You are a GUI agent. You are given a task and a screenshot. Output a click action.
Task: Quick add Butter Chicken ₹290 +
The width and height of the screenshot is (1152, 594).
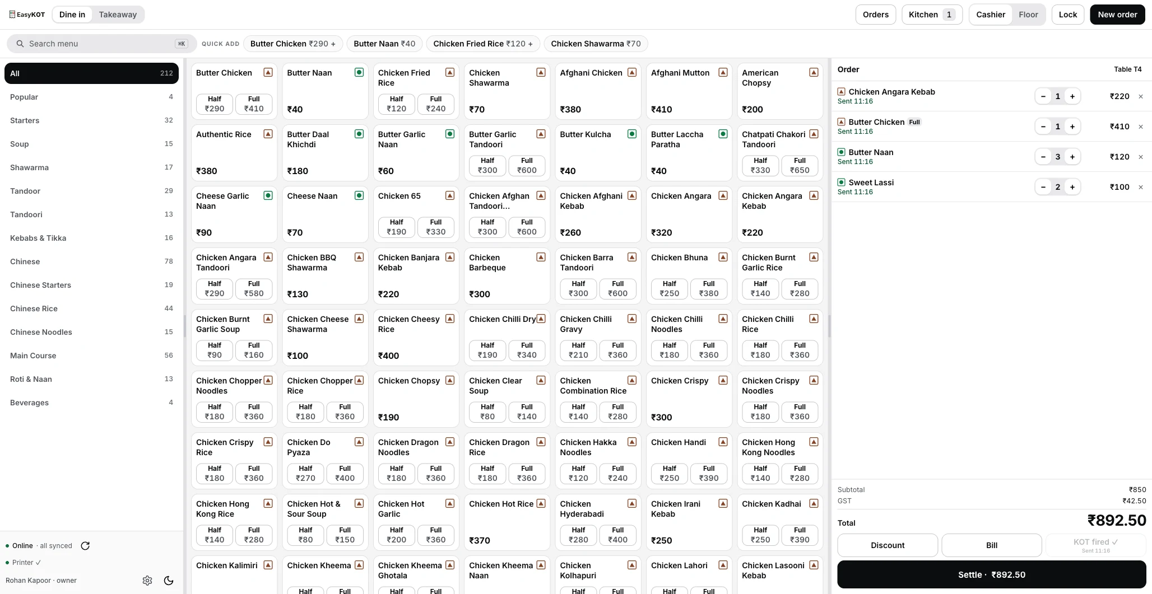point(293,44)
